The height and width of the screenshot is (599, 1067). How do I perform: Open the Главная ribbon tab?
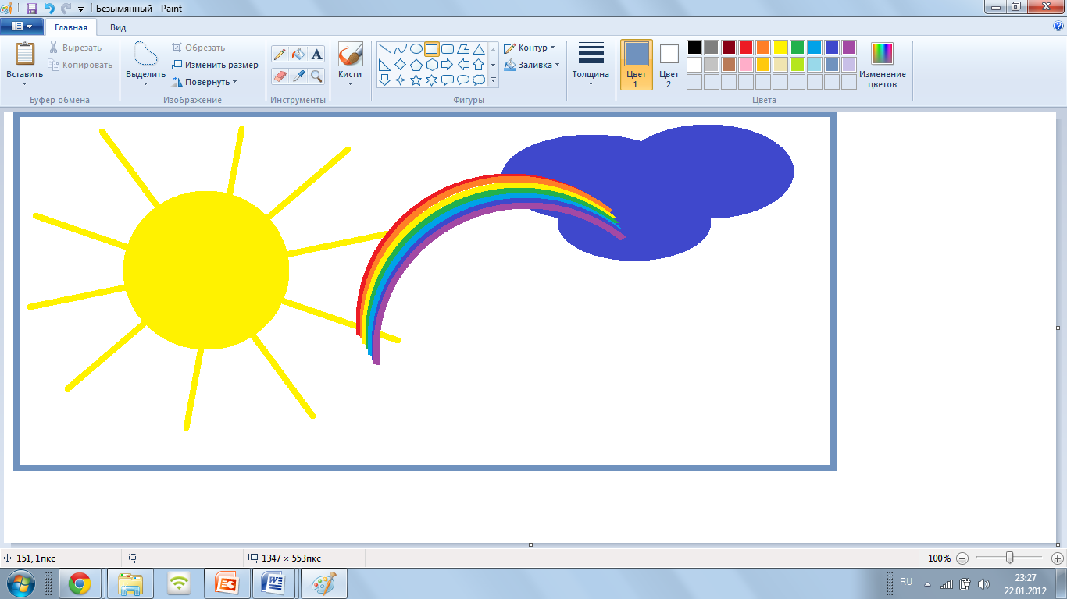(x=71, y=27)
